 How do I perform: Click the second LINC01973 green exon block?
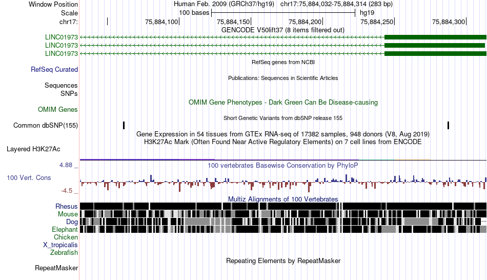coord(435,45)
